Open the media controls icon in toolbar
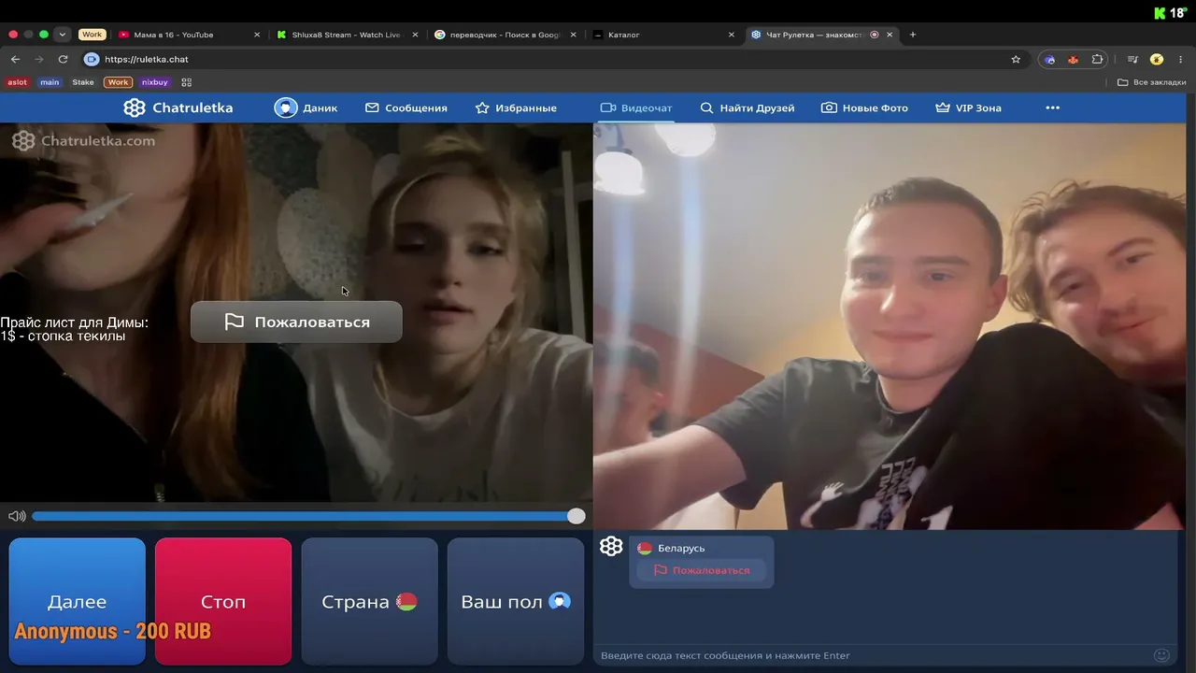The image size is (1196, 673). click(x=1132, y=59)
